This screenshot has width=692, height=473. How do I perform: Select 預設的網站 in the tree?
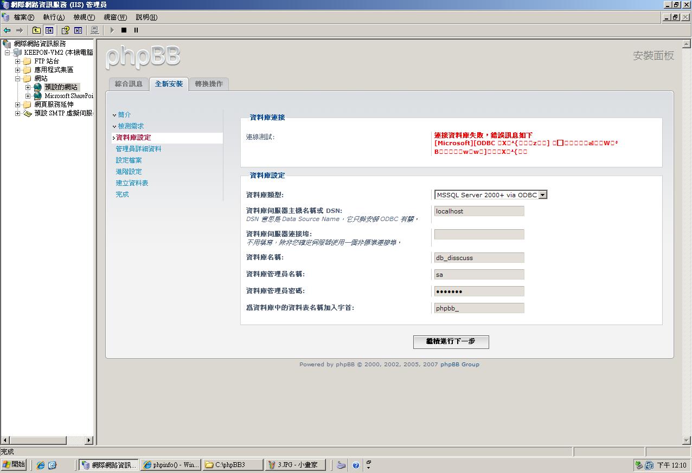(x=61, y=87)
